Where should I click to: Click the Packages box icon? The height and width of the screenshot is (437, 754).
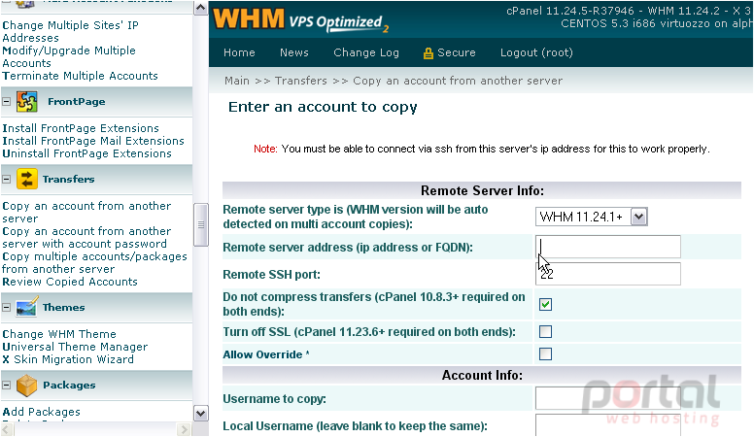[27, 386]
